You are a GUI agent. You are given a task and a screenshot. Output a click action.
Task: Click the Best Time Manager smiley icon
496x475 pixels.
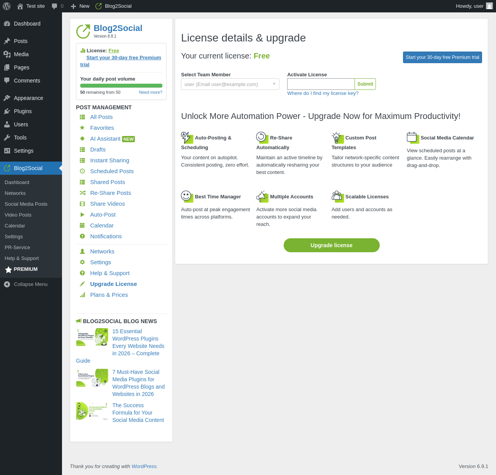(187, 196)
